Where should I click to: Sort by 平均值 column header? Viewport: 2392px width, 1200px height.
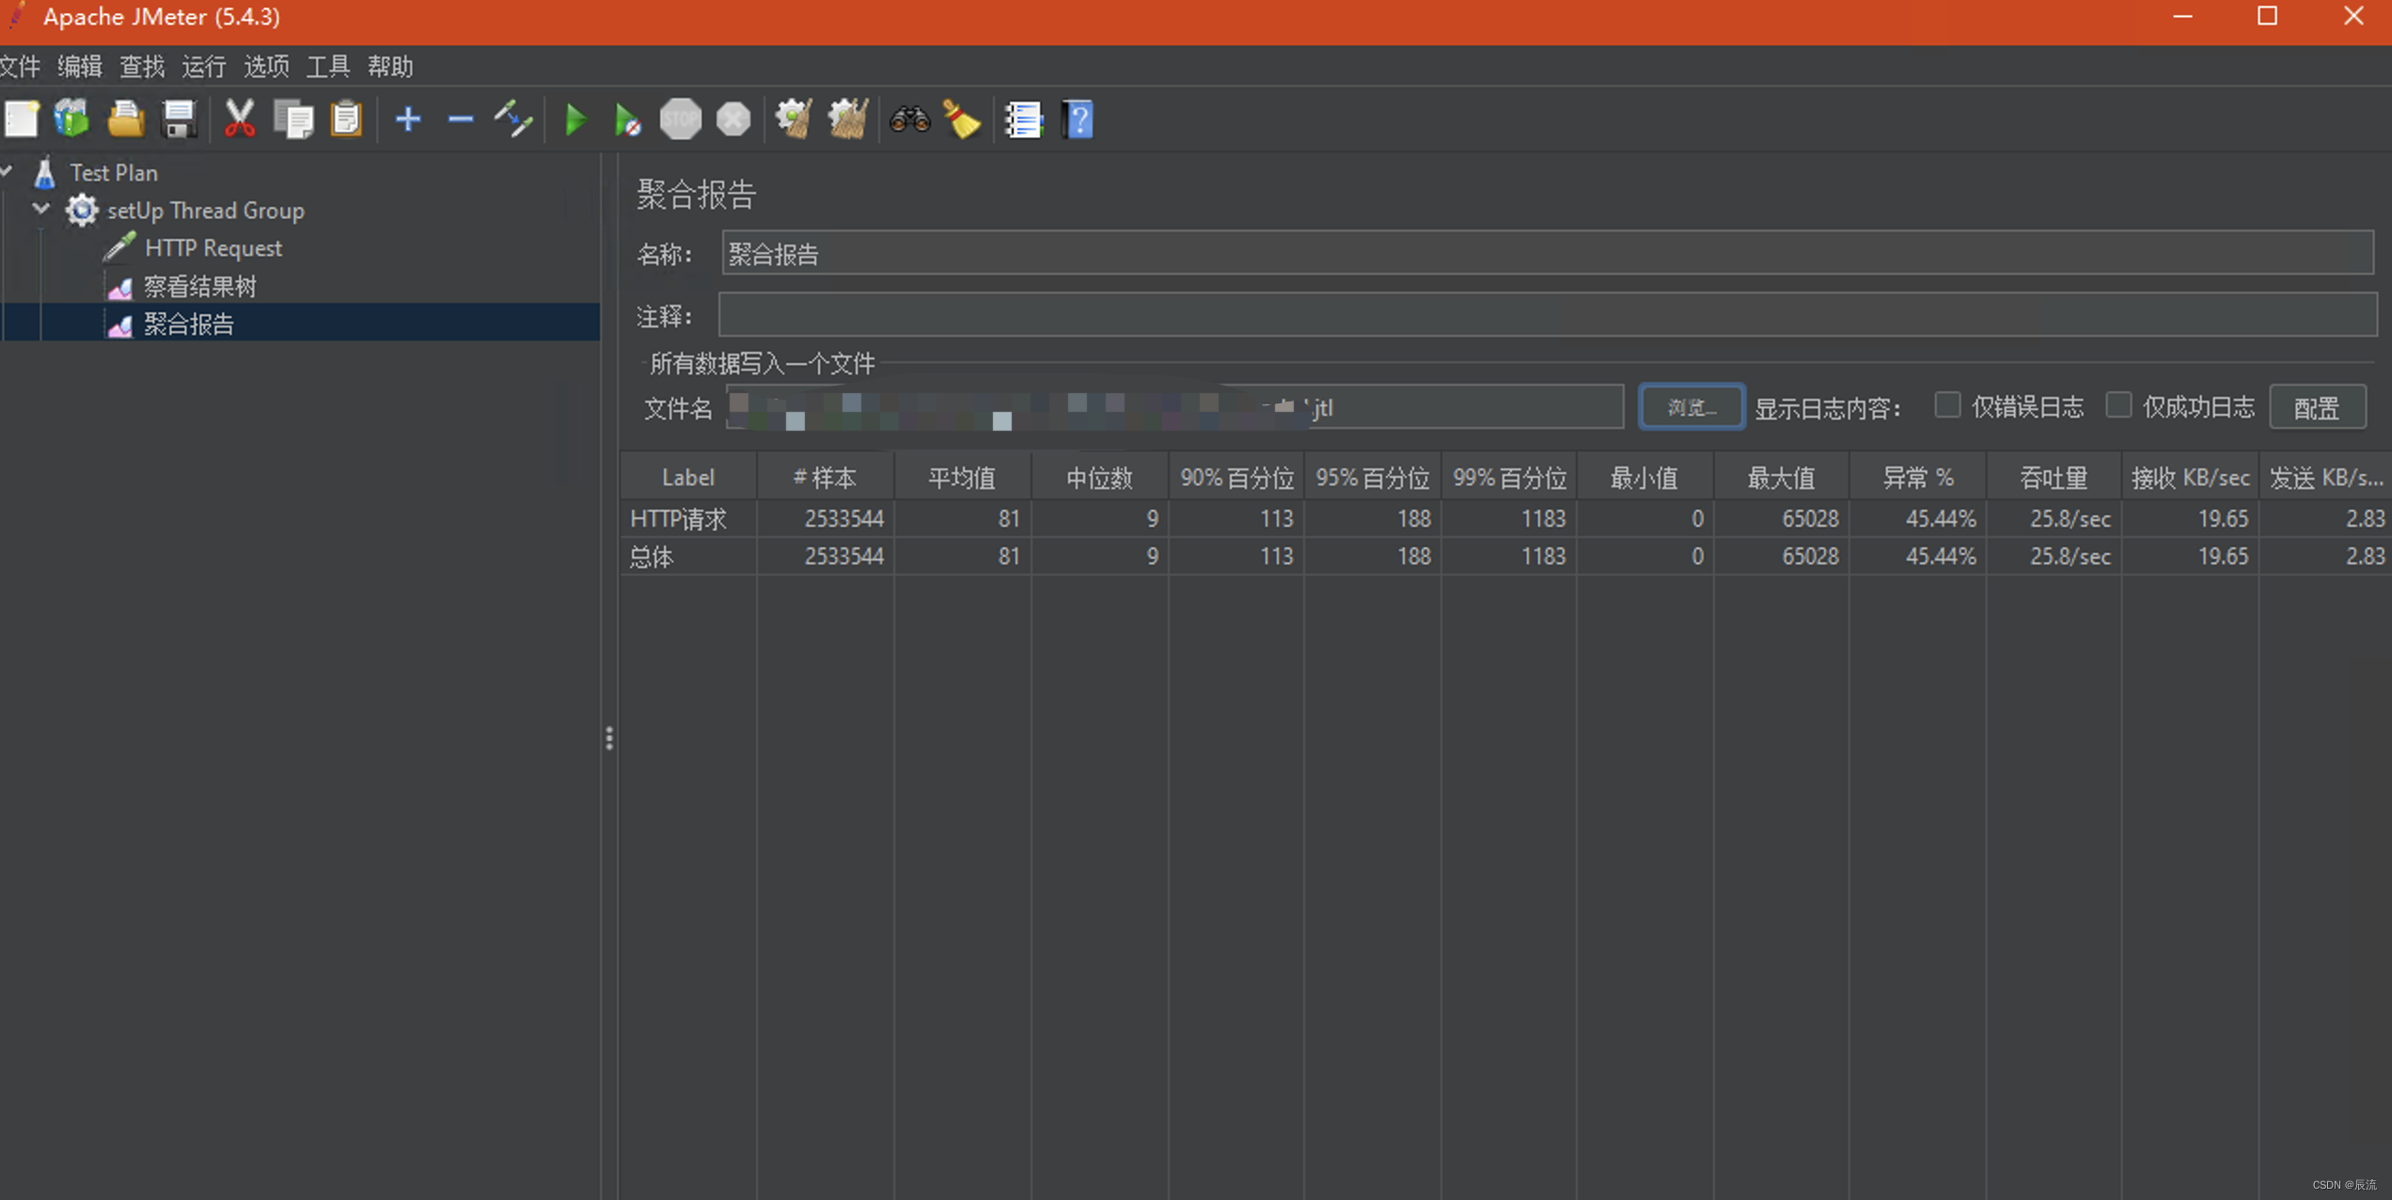point(962,478)
